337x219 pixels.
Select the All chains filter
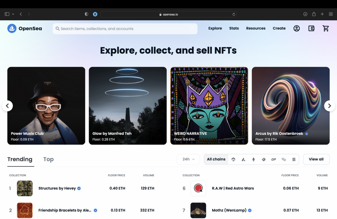click(x=216, y=159)
